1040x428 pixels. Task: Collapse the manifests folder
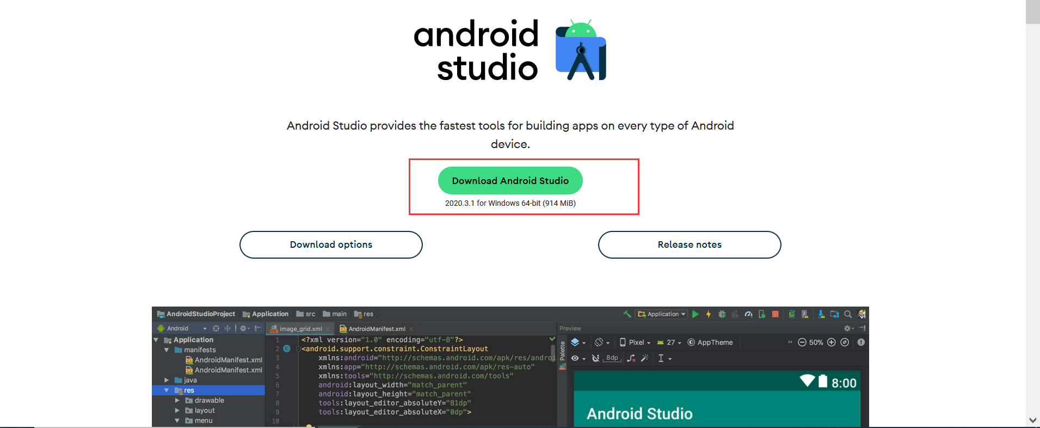167,350
